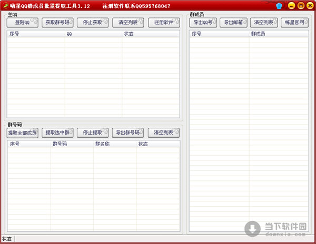This screenshot has height=244, width=316.
Task: Click 提取选中群 button
Action: pos(57,133)
